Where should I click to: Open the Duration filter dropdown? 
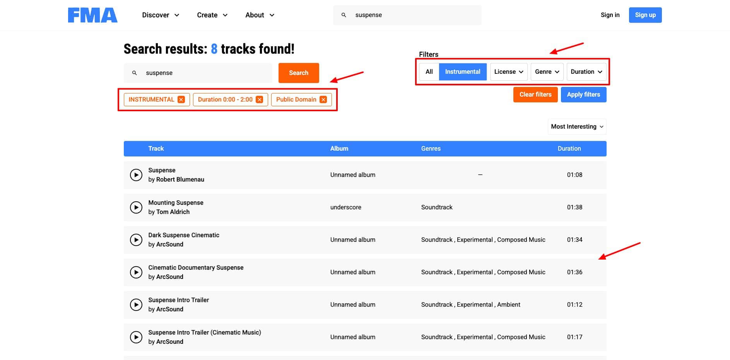(586, 72)
